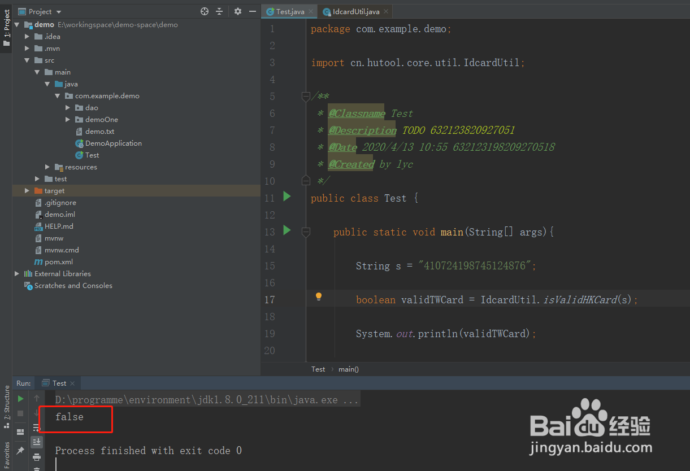The height and width of the screenshot is (471, 690).
Task: Close the IdcardUtil.java editor tab
Action: [386, 11]
